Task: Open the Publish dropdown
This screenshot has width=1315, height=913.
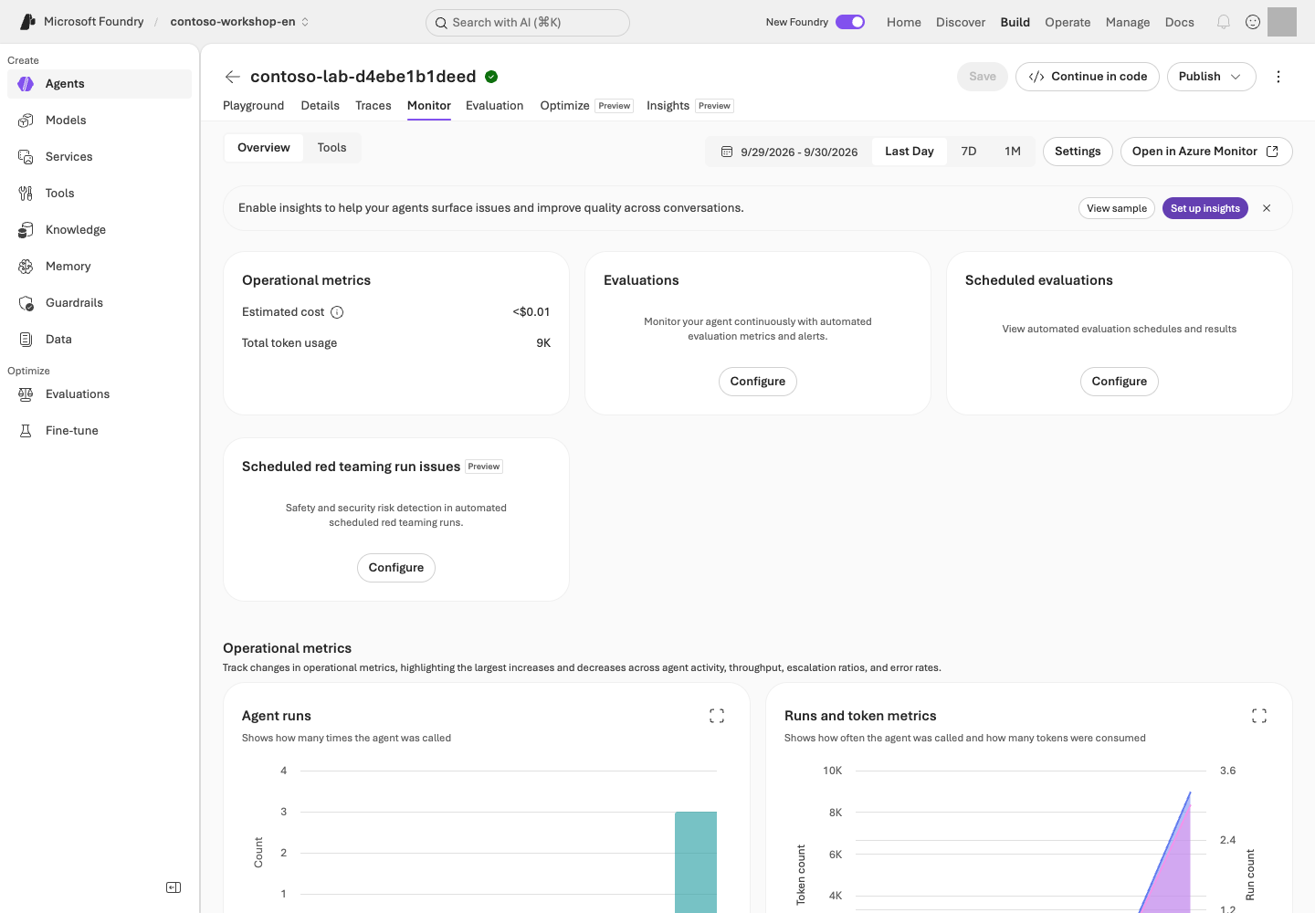Action: pos(1211,77)
